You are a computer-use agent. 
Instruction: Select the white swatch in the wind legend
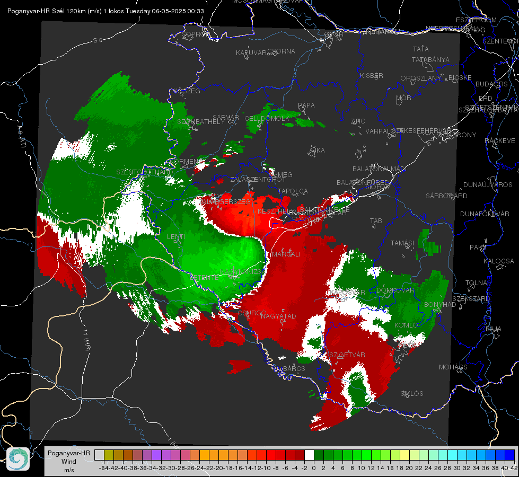[x=309, y=455]
